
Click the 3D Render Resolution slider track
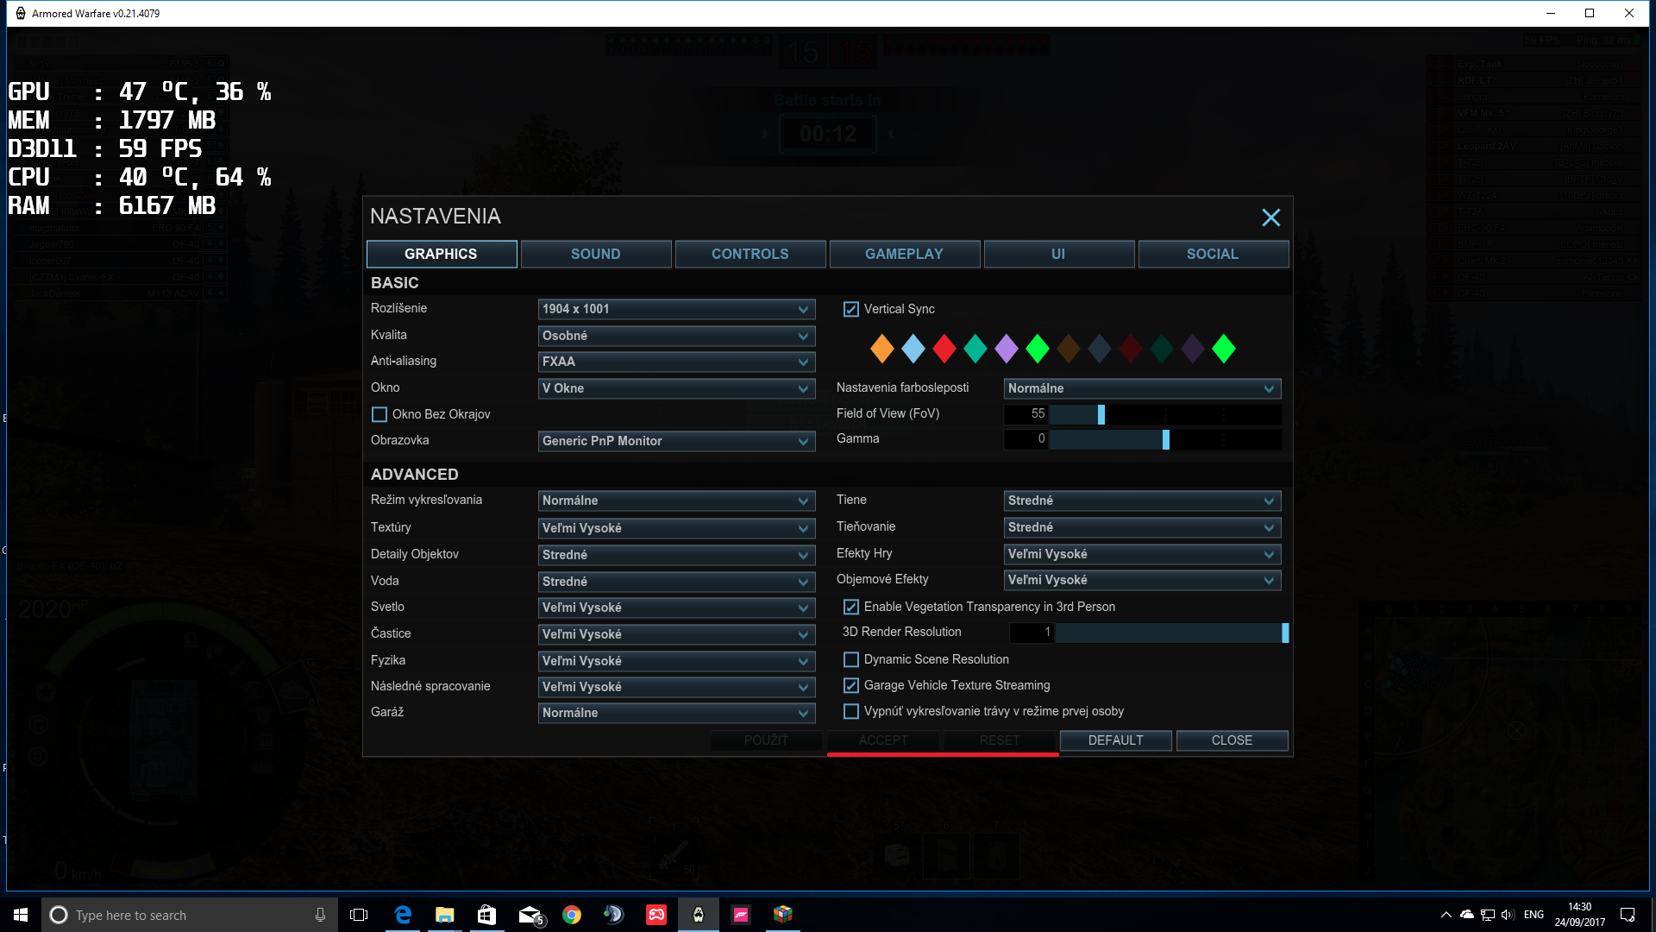click(x=1172, y=633)
